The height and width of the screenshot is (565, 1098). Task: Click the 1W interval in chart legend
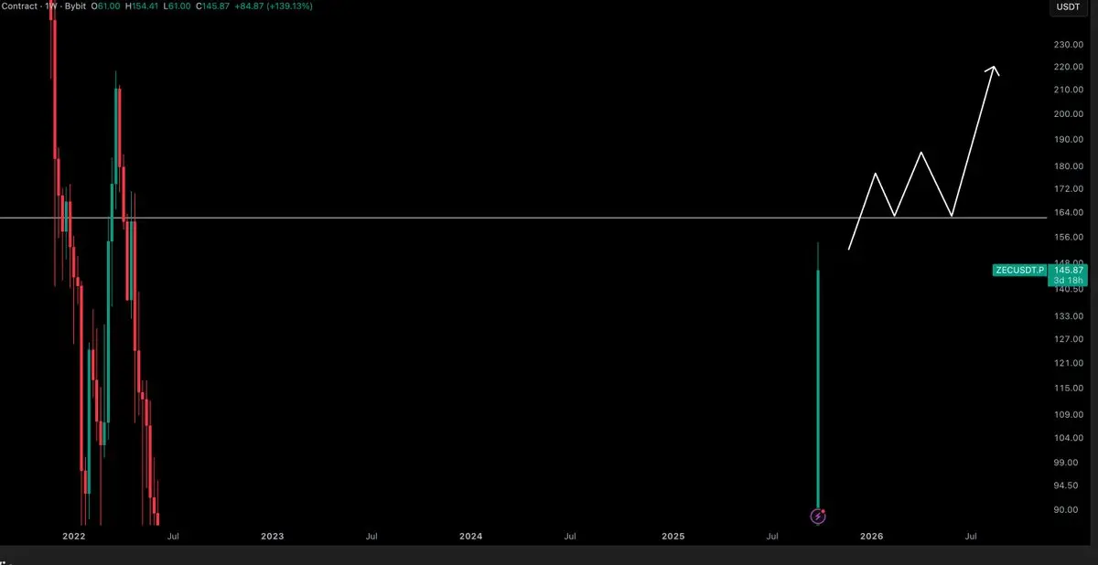click(x=49, y=5)
